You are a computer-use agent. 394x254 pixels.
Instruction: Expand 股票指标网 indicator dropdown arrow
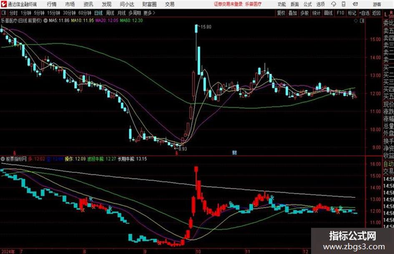3,159
